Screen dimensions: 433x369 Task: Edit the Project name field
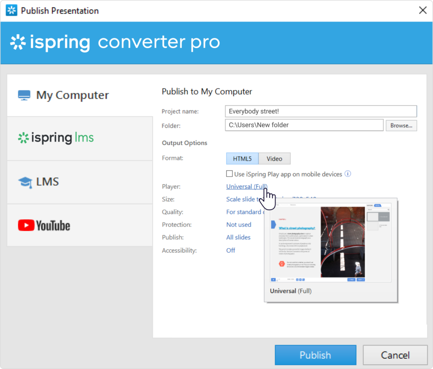point(321,111)
